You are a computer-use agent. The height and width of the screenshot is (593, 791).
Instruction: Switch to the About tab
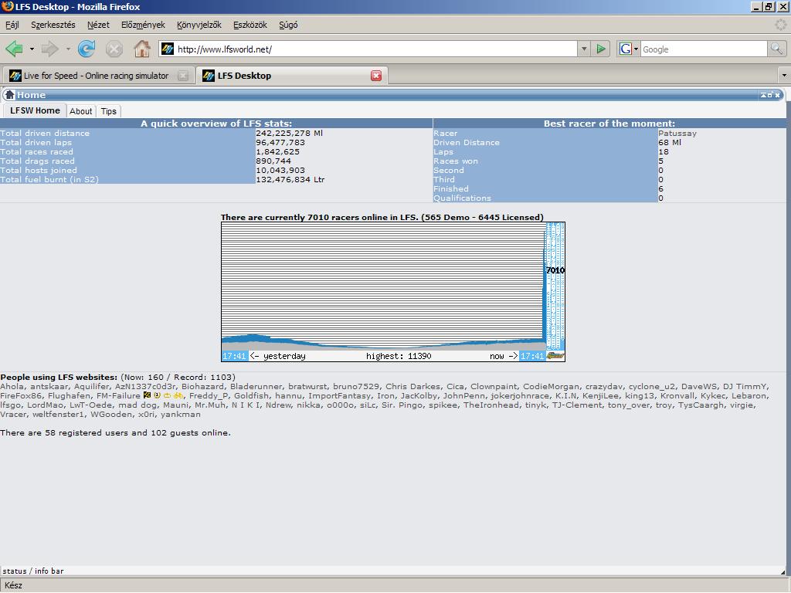80,111
